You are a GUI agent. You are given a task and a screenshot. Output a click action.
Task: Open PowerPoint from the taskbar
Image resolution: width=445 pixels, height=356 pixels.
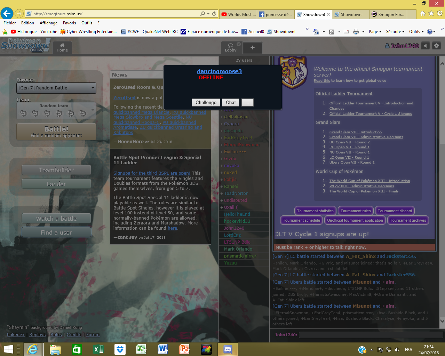[184, 349]
